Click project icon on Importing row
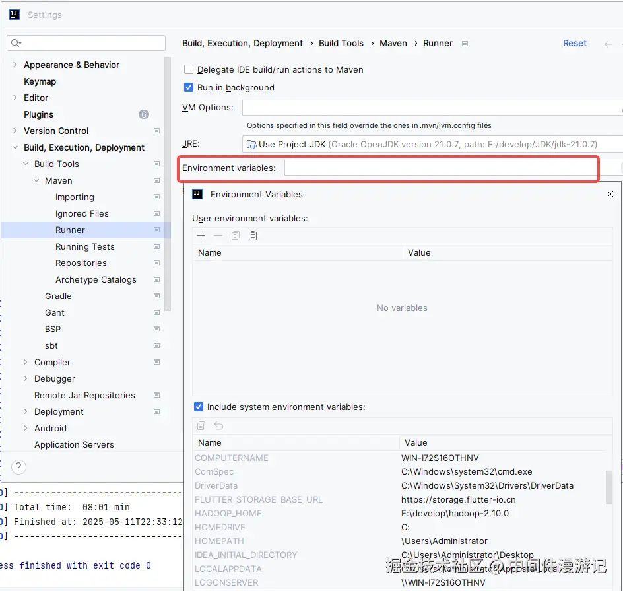The height and width of the screenshot is (591, 623). [156, 197]
